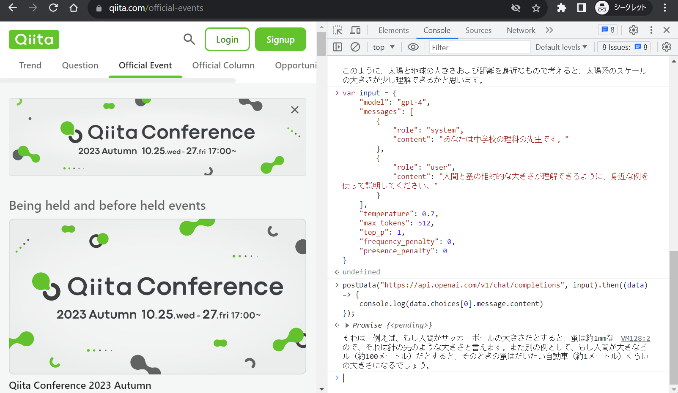Screen dimensions: 678x393
Task: Click the green Signup button
Action: [x=280, y=39]
